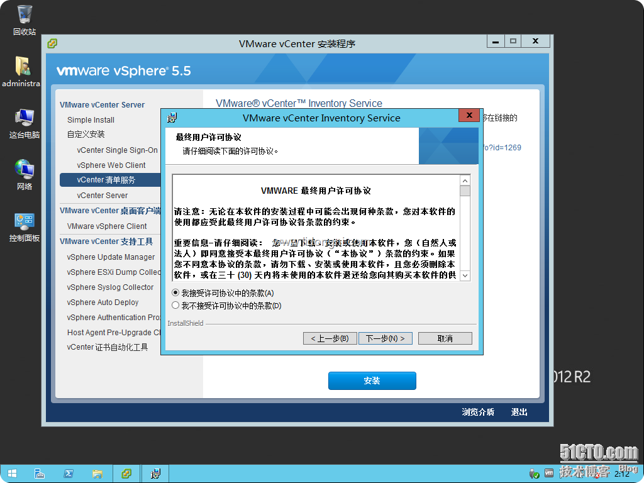Open the administrator folder desktop icon
Screen dimensions: 644x483
pyautogui.click(x=21, y=72)
